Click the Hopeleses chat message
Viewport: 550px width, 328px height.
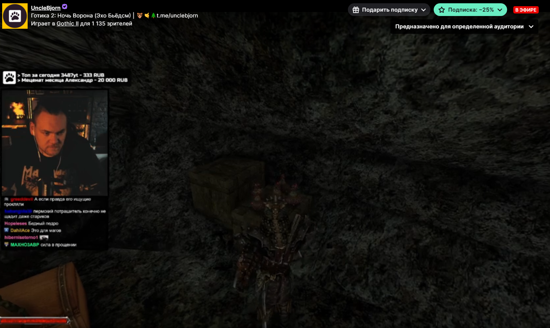point(31,224)
